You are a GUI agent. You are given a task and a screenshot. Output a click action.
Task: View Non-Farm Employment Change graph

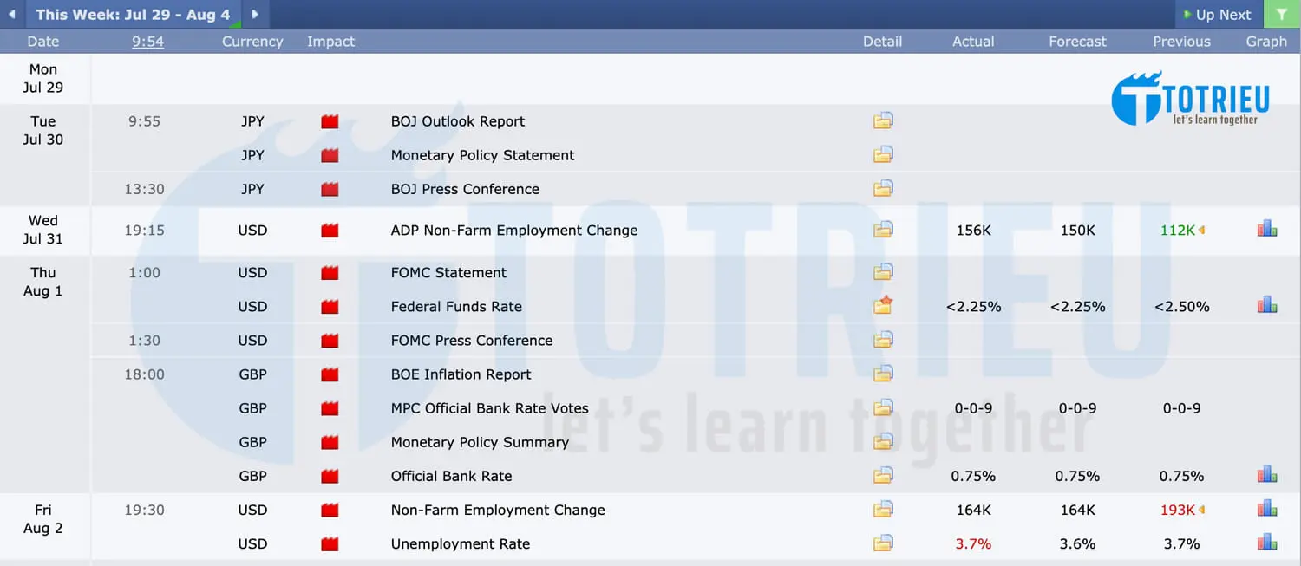point(1266,510)
